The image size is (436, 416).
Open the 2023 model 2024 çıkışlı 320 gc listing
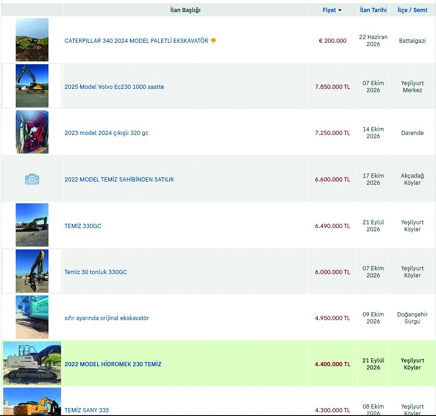pos(107,133)
